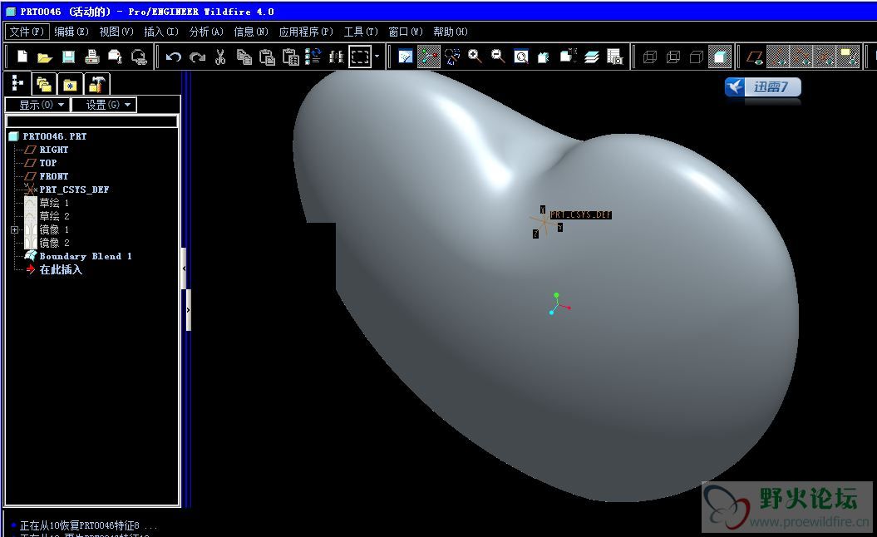Click the model tree search field
The image size is (877, 537).
pyautogui.click(x=91, y=121)
